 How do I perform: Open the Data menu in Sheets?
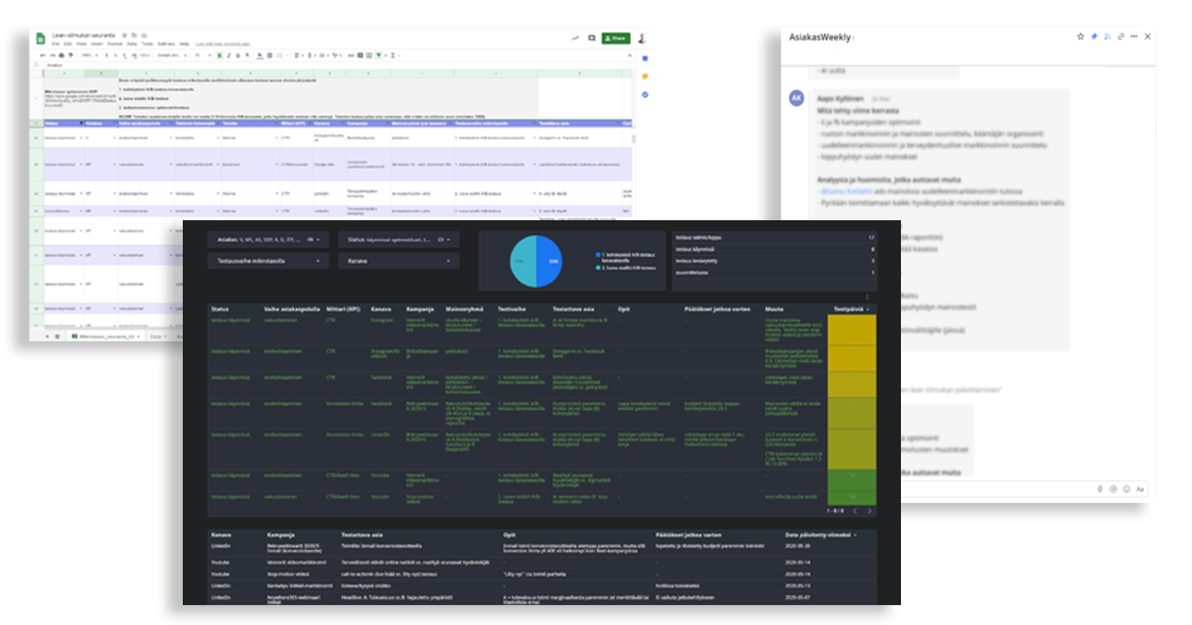[130, 45]
